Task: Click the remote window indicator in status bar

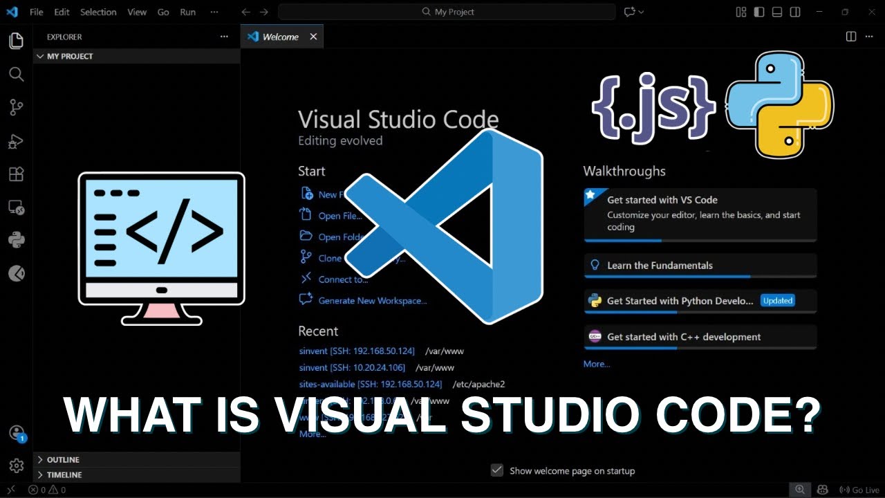Action: coord(10,490)
